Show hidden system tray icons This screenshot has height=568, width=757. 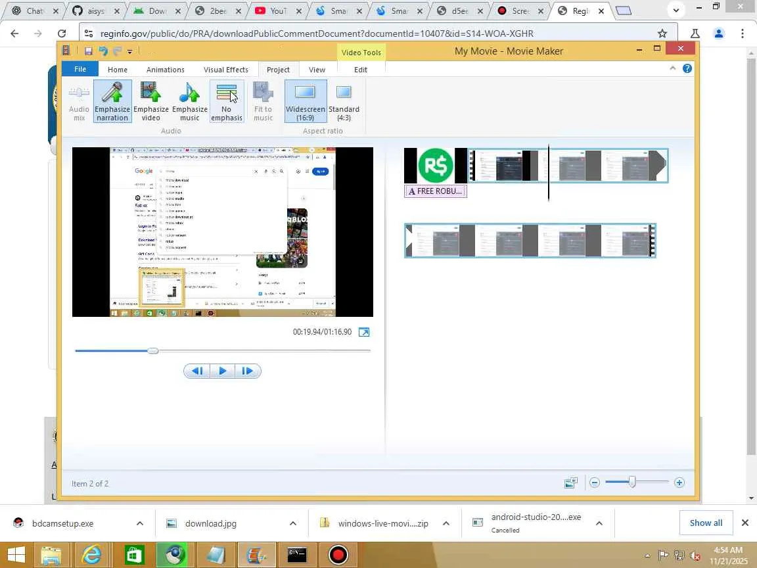[x=647, y=556]
